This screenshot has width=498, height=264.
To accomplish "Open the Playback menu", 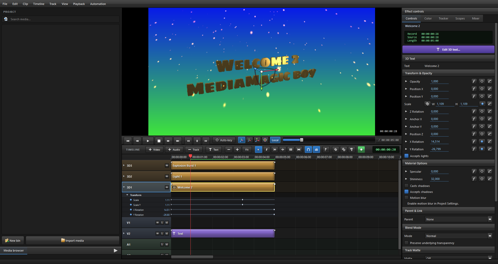I will pyautogui.click(x=79, y=4).
